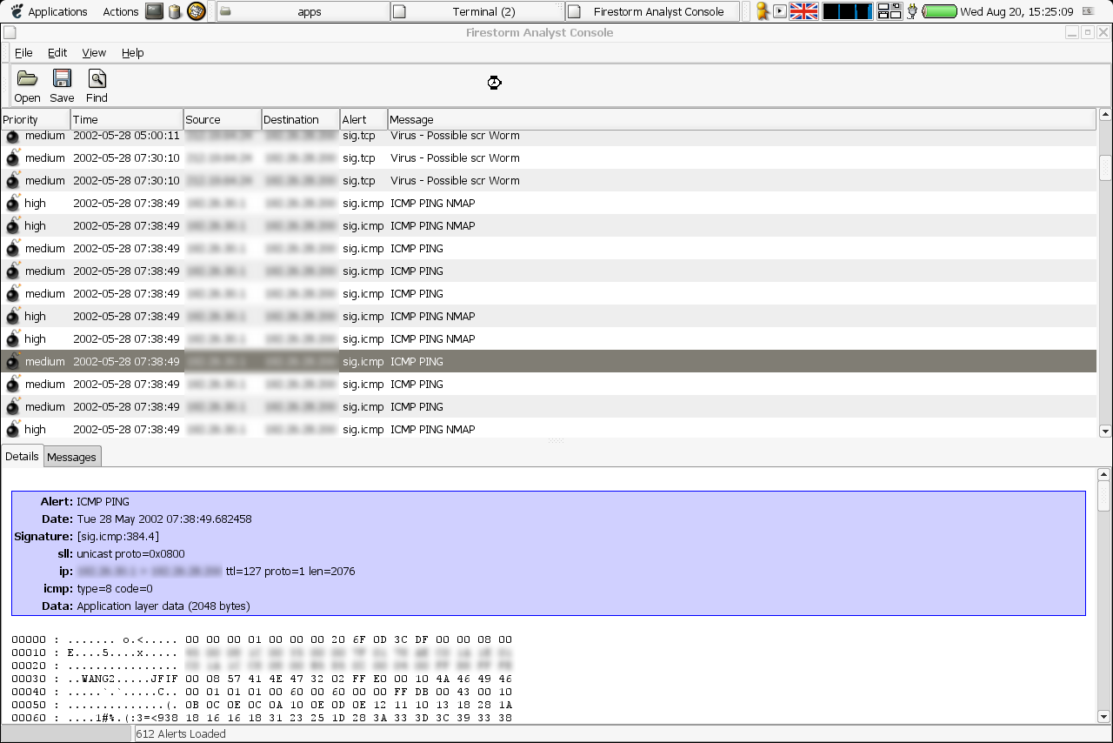Open the Edit menu

pos(57,53)
